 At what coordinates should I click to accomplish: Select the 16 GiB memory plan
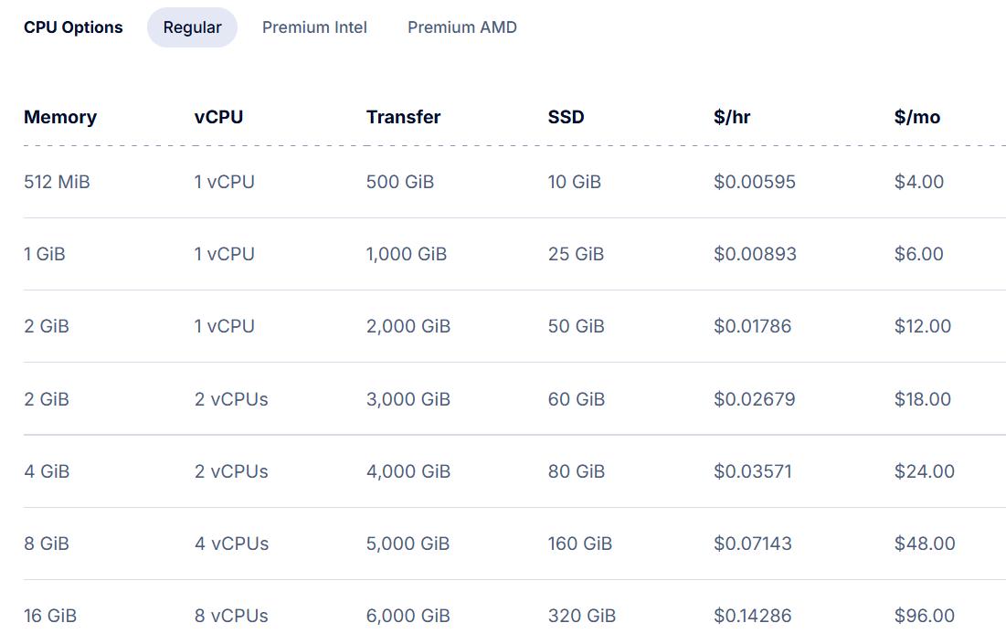click(x=50, y=616)
